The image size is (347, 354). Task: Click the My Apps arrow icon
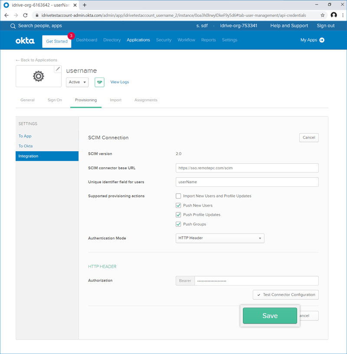pos(322,40)
